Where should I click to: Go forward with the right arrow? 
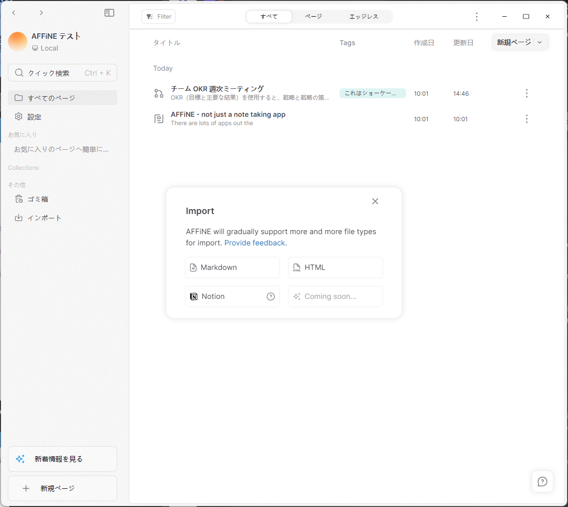[41, 13]
